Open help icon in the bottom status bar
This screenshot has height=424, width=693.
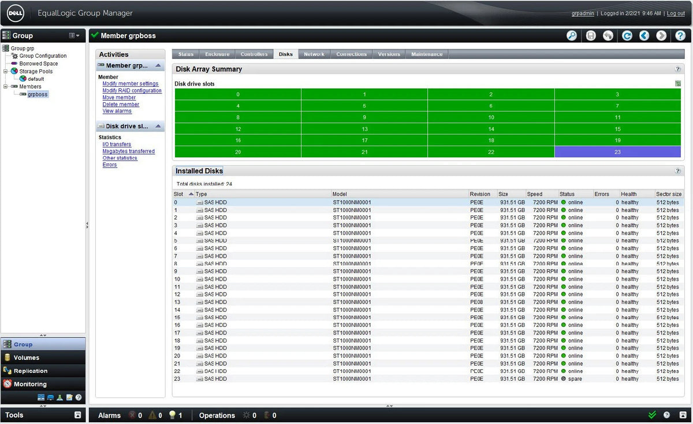(x=666, y=415)
